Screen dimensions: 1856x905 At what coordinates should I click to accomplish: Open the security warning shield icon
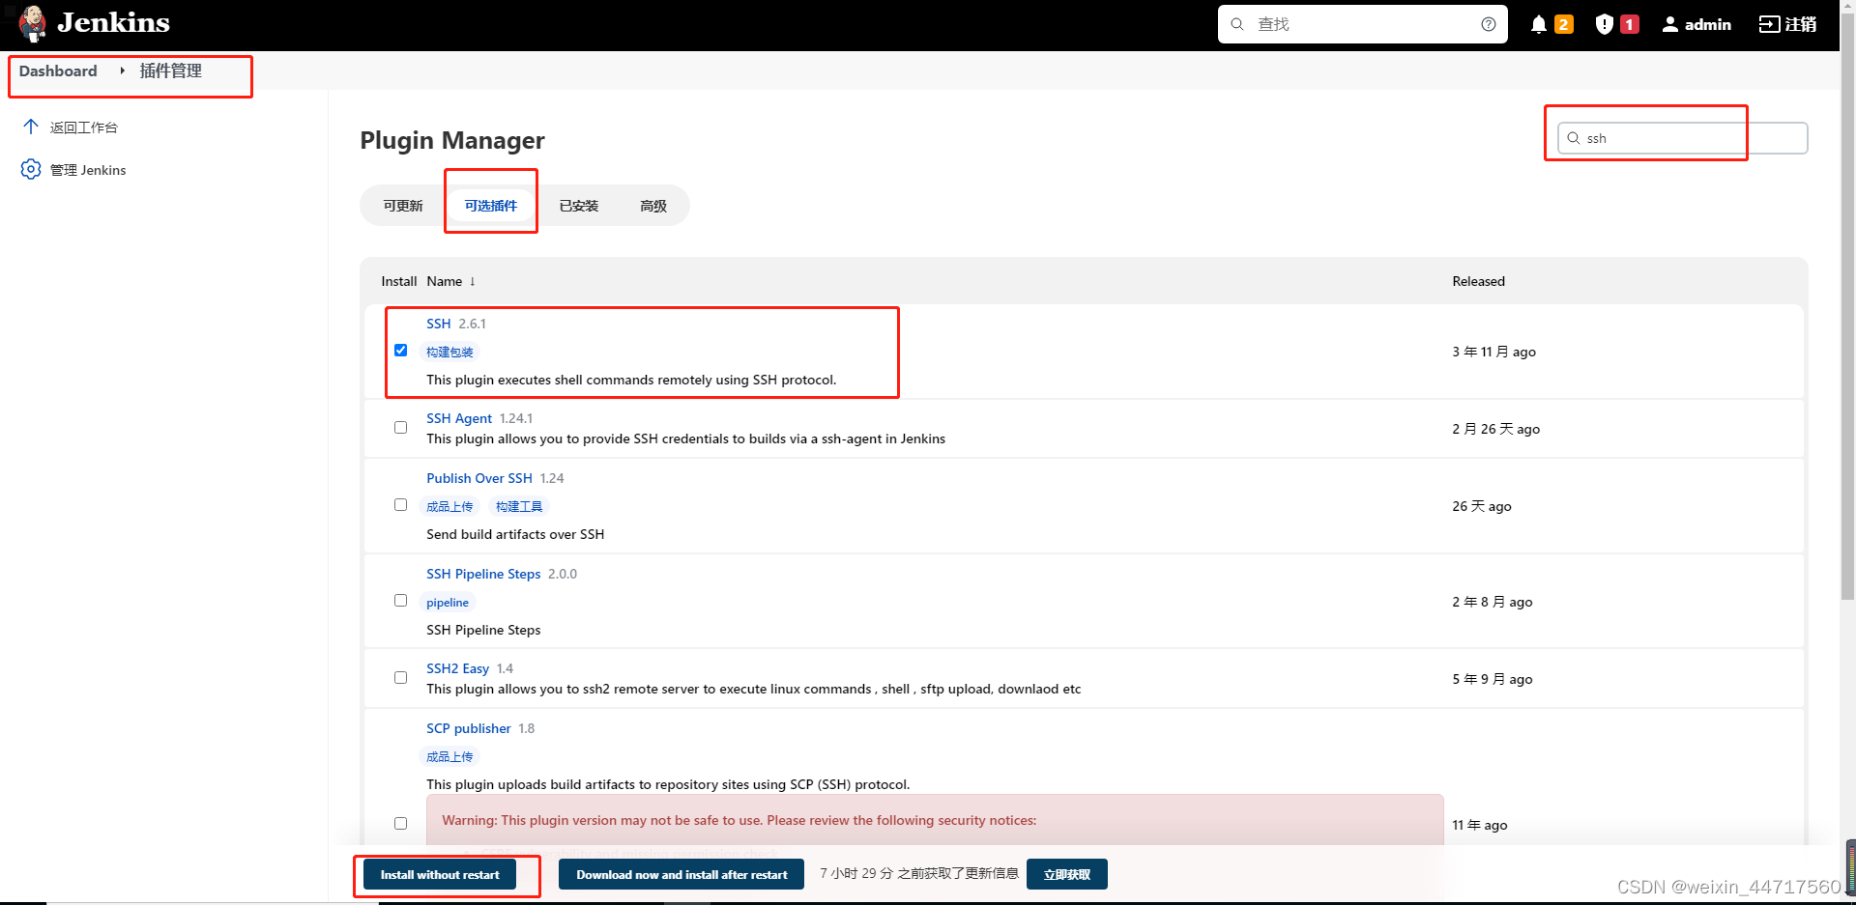coord(1605,24)
